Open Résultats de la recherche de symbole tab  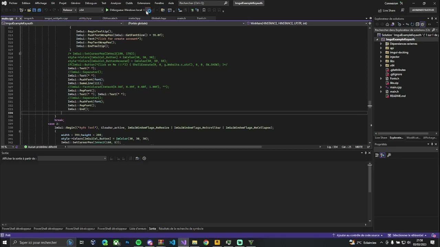pos(181,229)
